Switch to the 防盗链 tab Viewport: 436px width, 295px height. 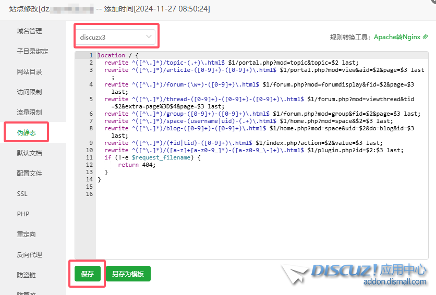pos(26,275)
